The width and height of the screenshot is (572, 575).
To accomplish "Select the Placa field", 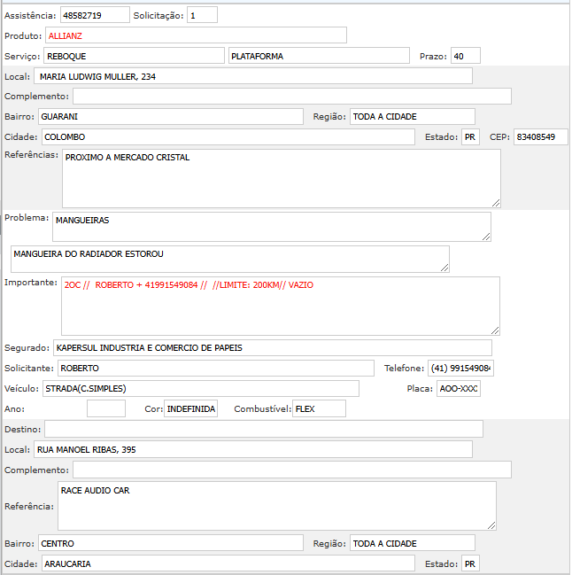I will tap(458, 388).
